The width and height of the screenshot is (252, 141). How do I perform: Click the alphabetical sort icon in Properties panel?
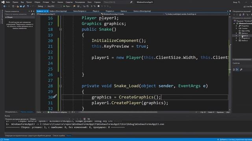(x=237, y=70)
